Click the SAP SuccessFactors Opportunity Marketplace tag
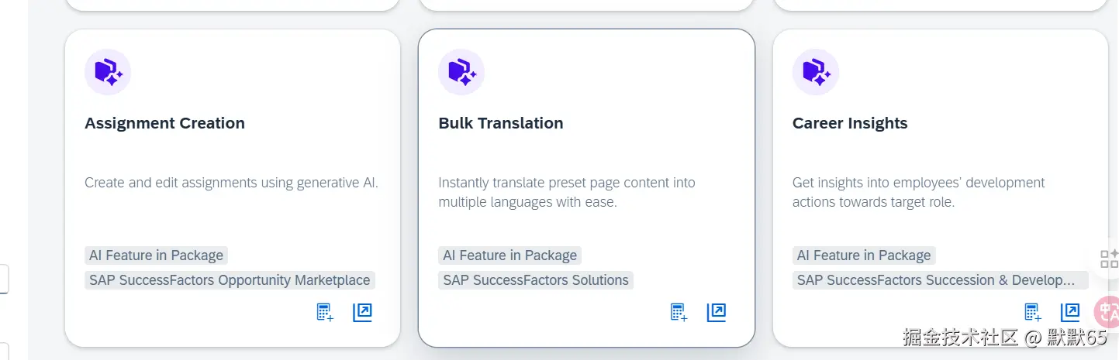The width and height of the screenshot is (1119, 360). [x=230, y=280]
